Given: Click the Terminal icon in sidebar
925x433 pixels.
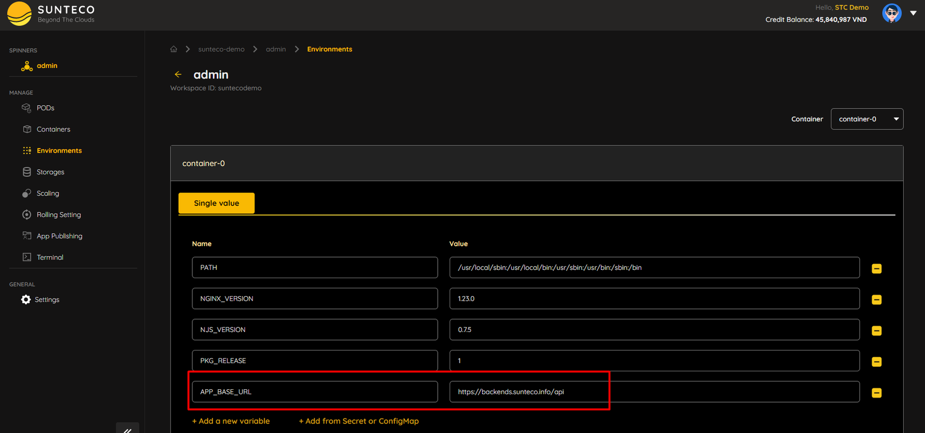Looking at the screenshot, I should [x=27, y=257].
